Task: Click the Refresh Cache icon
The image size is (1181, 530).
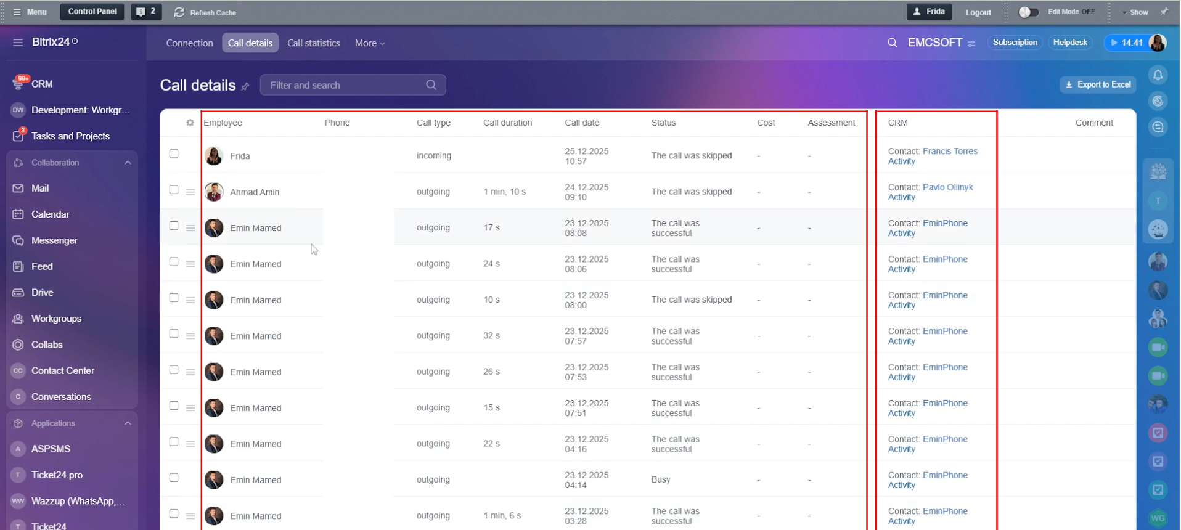Action: pyautogui.click(x=179, y=12)
